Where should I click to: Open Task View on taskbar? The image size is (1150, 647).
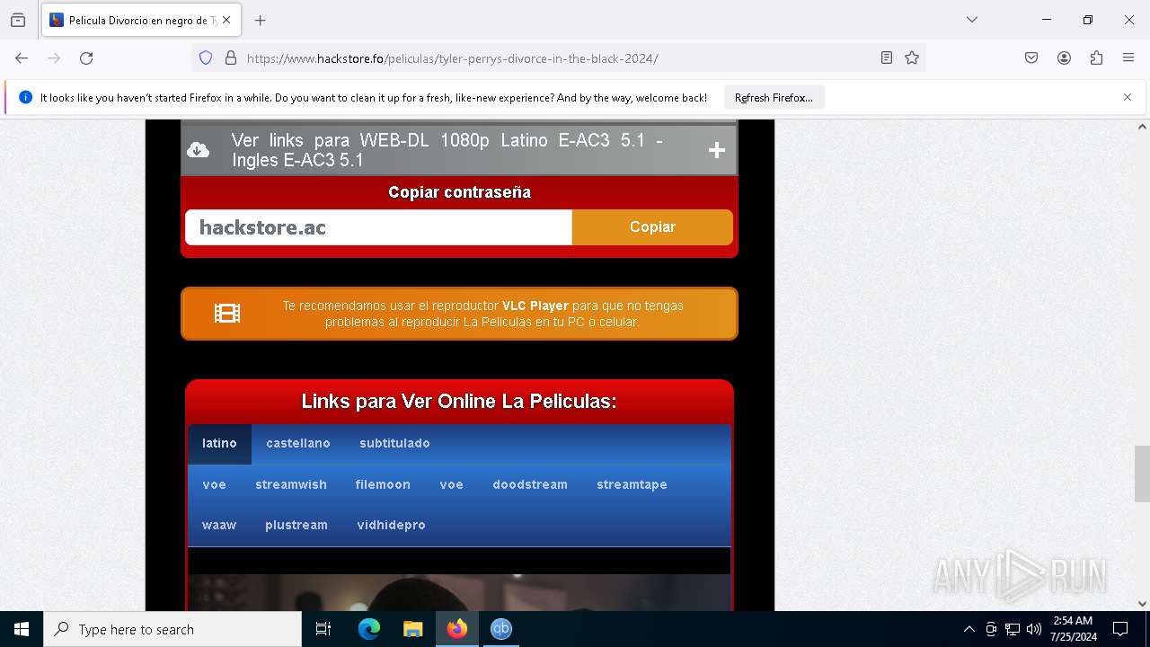[x=323, y=629]
